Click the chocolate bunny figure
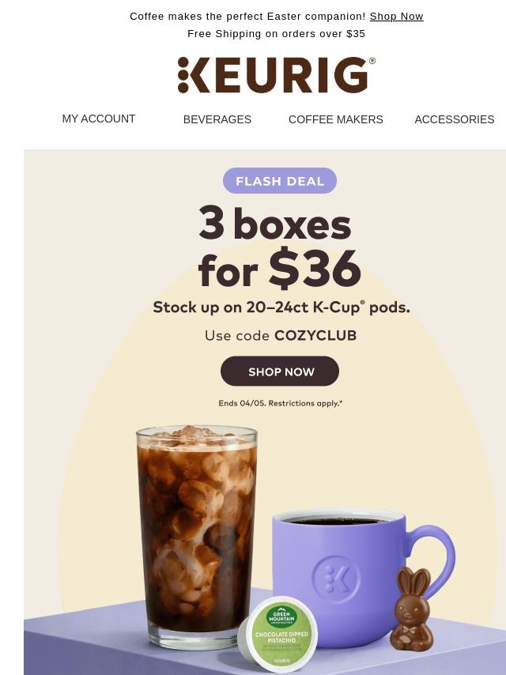Screen dimensions: 506x675 pyautogui.click(x=412, y=609)
